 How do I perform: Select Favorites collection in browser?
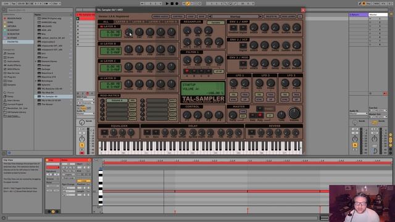18,42
